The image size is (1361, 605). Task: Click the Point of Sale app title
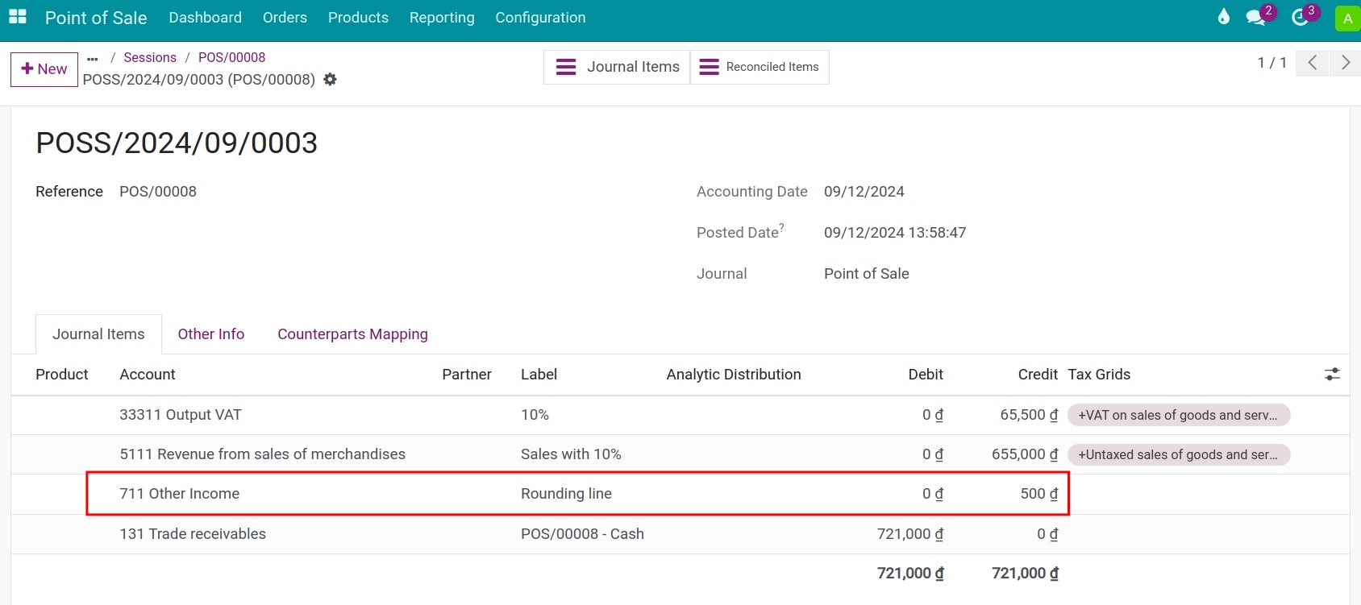tap(96, 18)
